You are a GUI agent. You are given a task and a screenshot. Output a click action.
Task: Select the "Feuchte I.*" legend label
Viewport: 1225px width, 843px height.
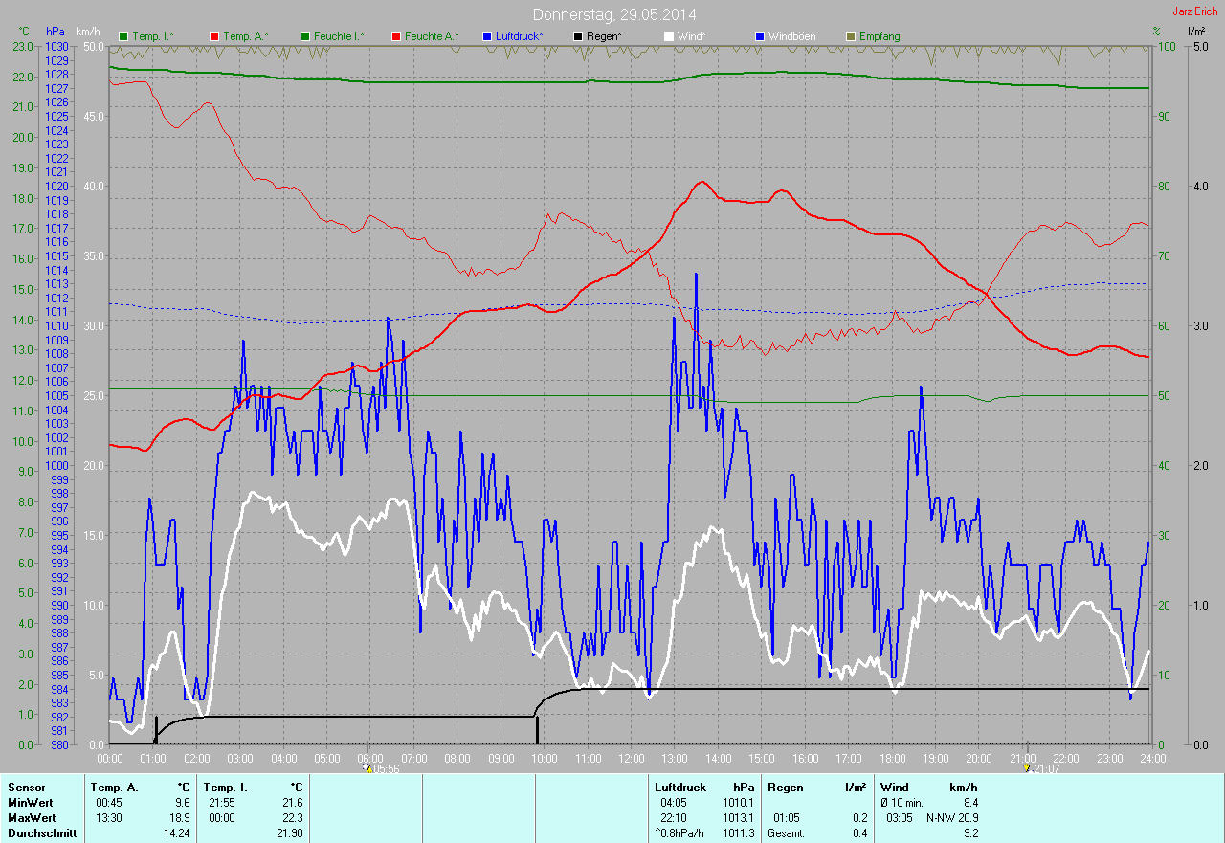click(x=339, y=36)
